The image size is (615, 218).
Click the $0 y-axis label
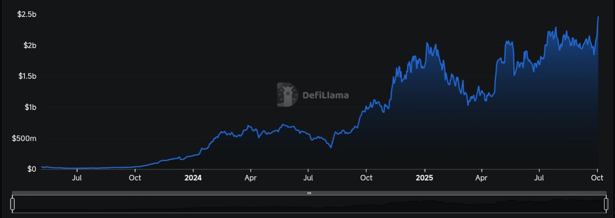31,169
